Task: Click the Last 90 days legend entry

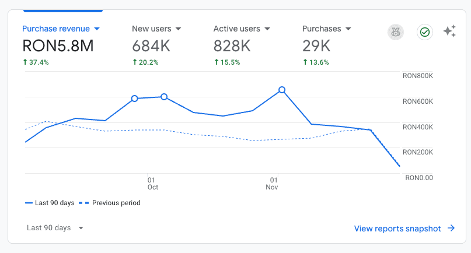Action: coord(50,203)
